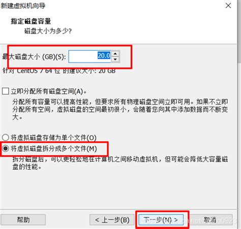The height and width of the screenshot is (229, 241).
Task: Open help with the 帮助 button
Action: click(x=23, y=220)
